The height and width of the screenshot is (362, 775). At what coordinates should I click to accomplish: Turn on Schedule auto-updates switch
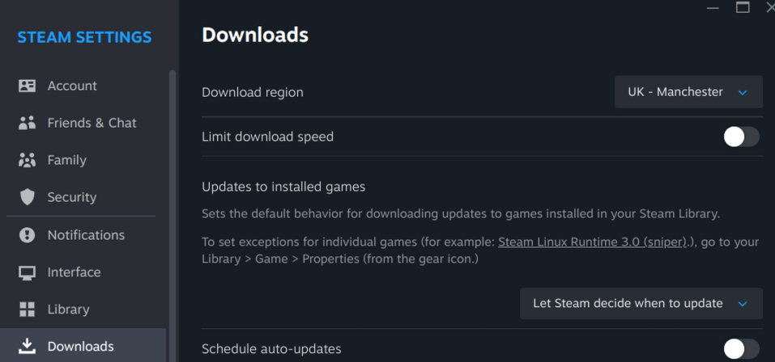(741, 349)
